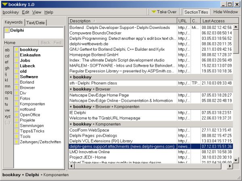The width and height of the screenshot is (242, 181).
Task: Click the Fwd navigation button
Action: click(58, 43)
